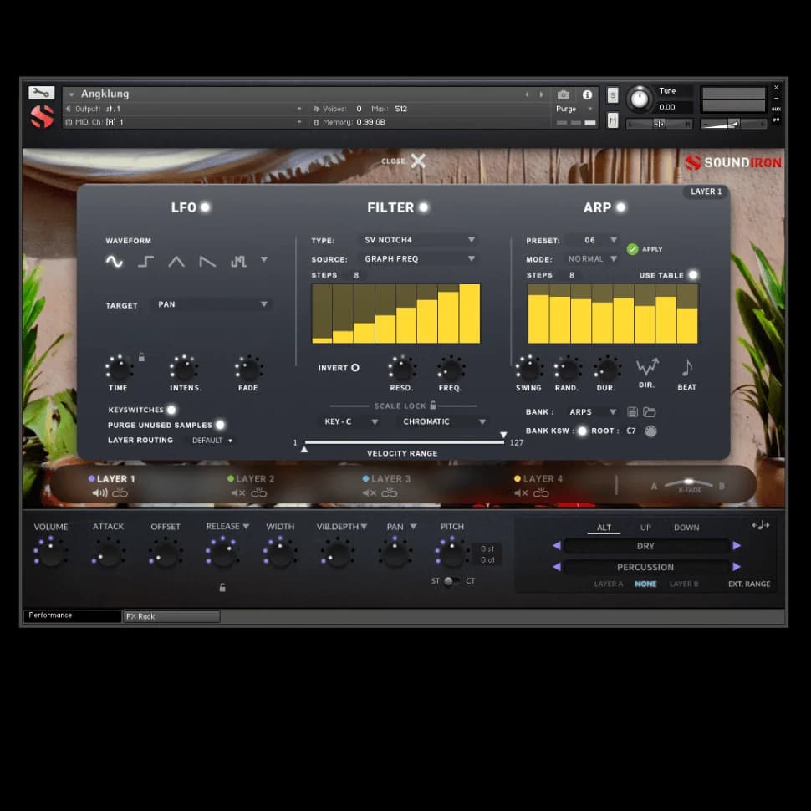811x811 pixels.
Task: Open arp bank folder icon
Action: tap(649, 412)
